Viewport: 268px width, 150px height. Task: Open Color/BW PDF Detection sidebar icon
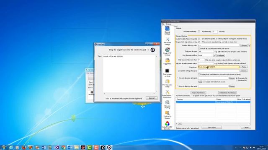coord(167,125)
